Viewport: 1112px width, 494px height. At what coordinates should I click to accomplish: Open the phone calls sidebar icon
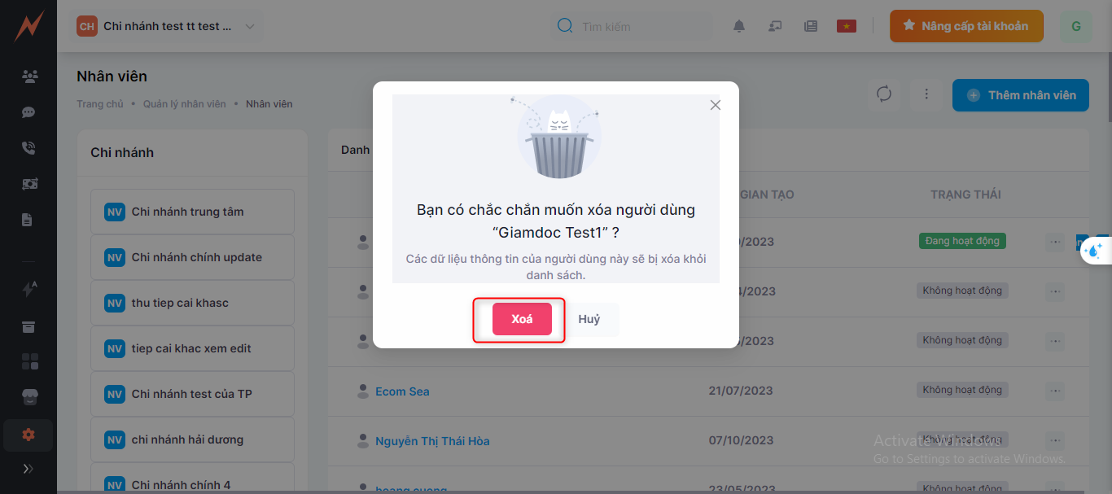coord(28,148)
